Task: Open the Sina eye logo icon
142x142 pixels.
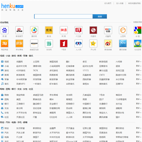Action: (x=19, y=30)
